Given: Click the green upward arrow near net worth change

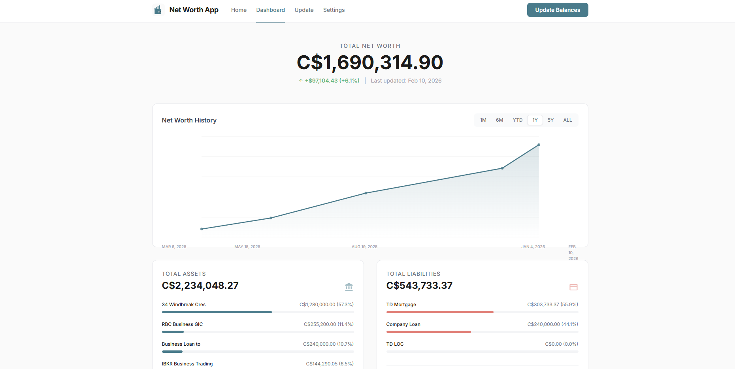Looking at the screenshot, I should tap(301, 80).
